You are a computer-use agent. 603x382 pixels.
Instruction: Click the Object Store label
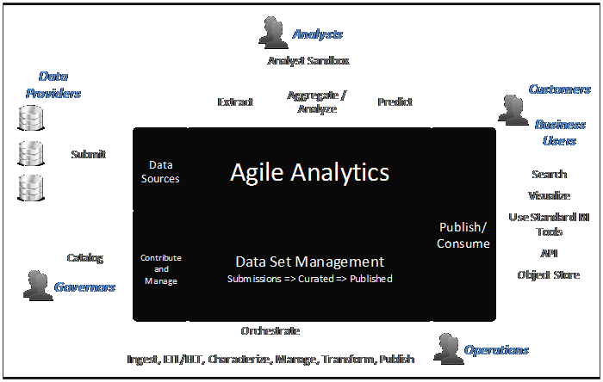tap(549, 275)
